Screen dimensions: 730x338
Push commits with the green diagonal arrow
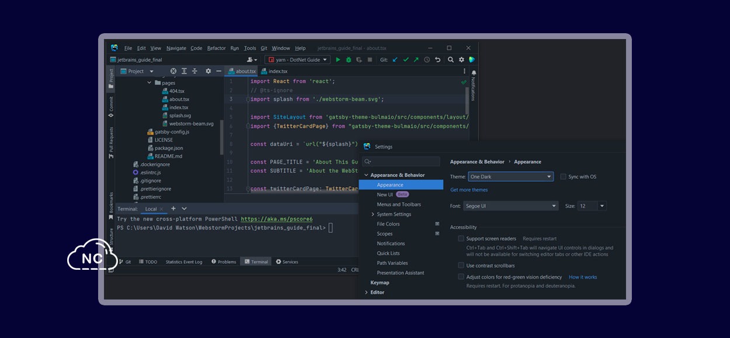click(x=416, y=59)
